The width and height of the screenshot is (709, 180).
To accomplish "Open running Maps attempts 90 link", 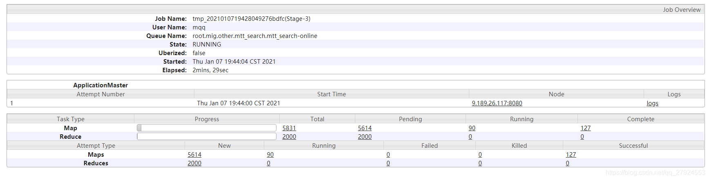I will tap(270, 155).
